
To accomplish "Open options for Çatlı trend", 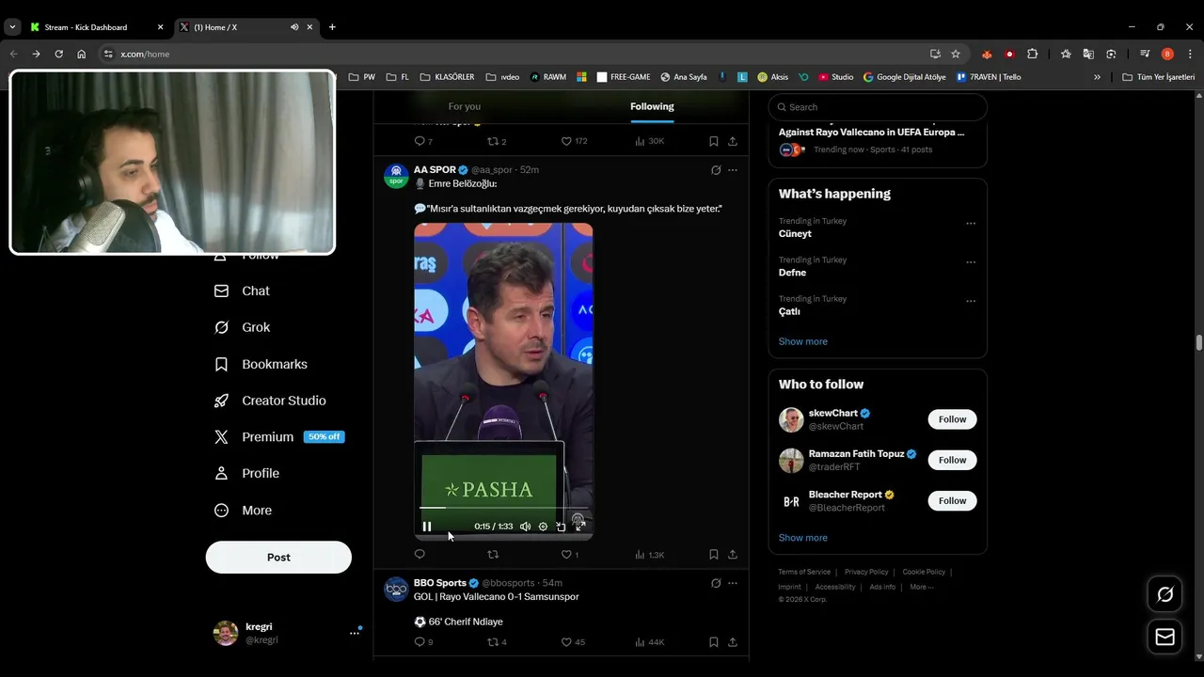I will tap(971, 301).
